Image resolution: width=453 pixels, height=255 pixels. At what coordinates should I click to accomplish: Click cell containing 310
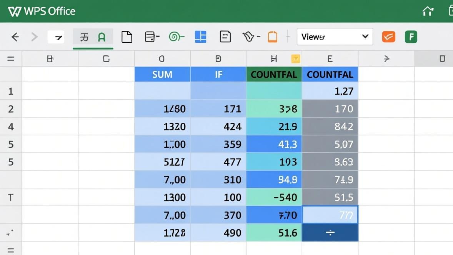click(218, 180)
